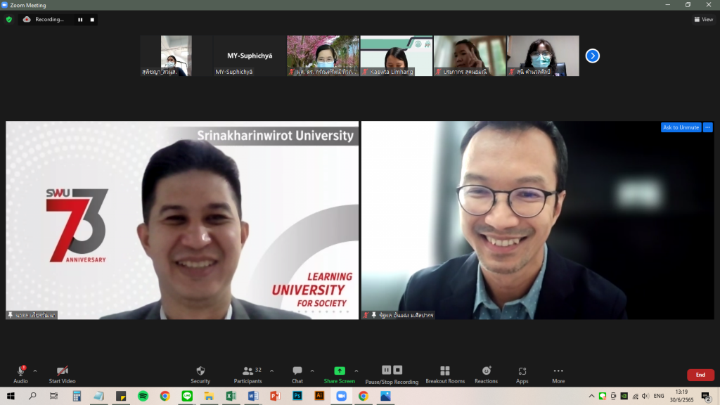The image size is (720, 405).
Task: Open network settings in the system tray
Action: [636, 396]
